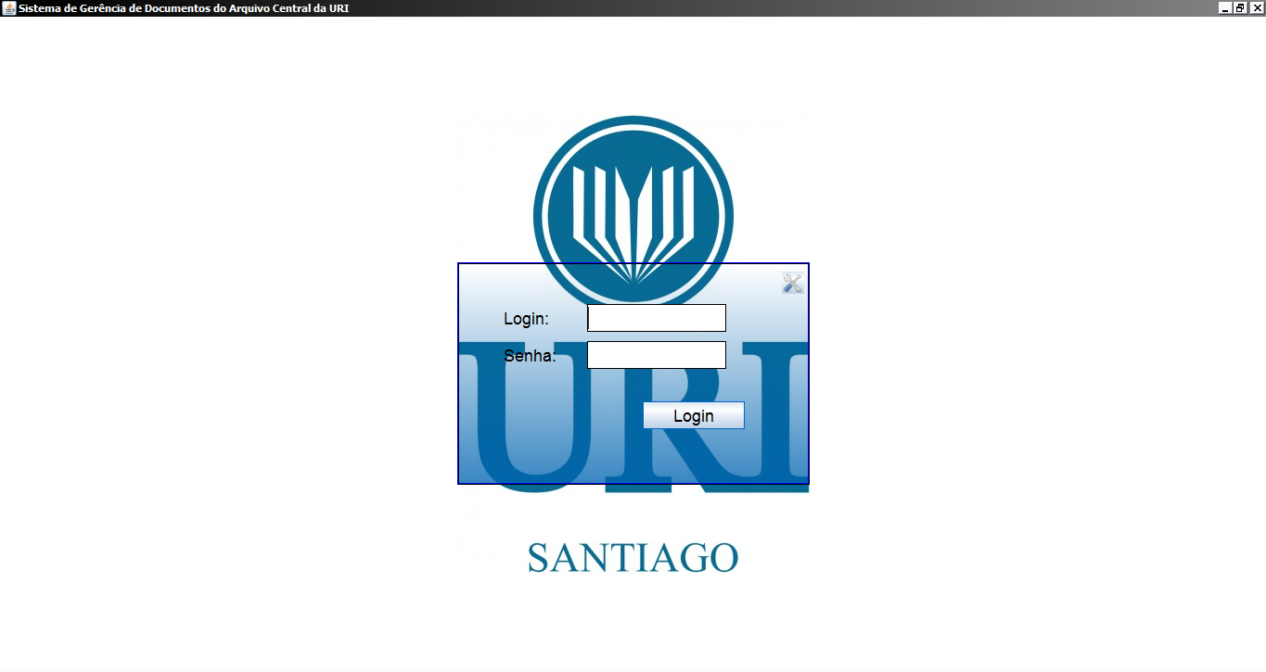Focus the Login username field

pyautogui.click(x=657, y=318)
